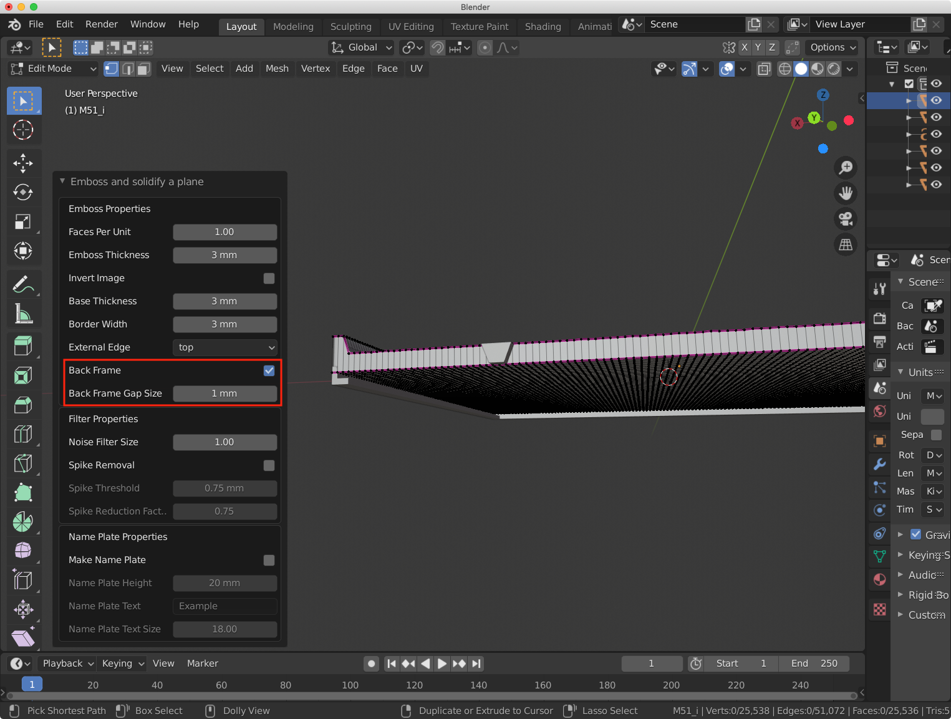951x719 pixels.
Task: Check the Make Name Plate option
Action: click(269, 560)
